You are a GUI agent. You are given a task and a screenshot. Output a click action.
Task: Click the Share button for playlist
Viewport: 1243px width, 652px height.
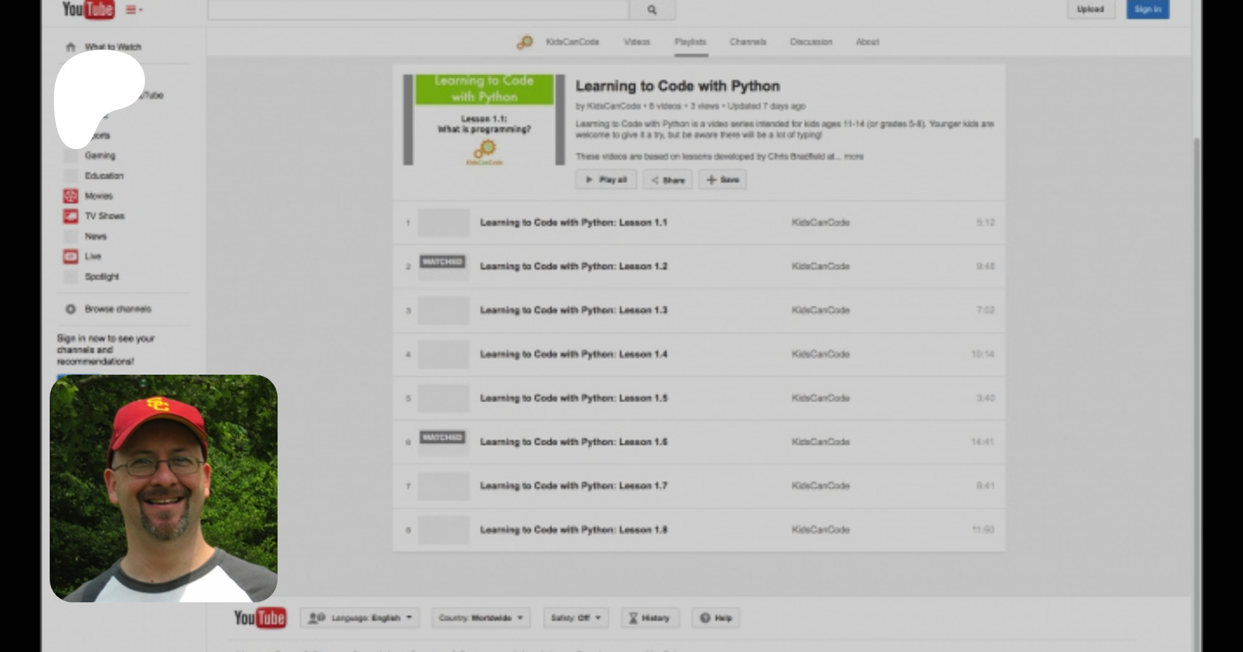point(668,180)
